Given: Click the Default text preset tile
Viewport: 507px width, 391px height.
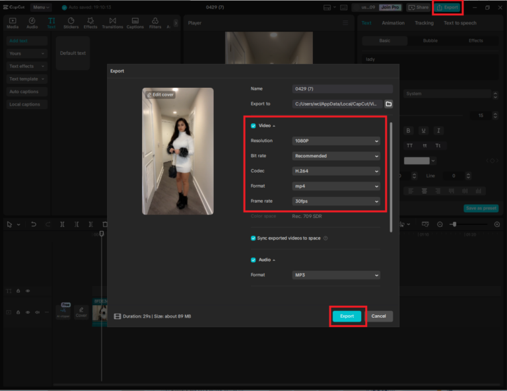Looking at the screenshot, I should click(x=73, y=53).
